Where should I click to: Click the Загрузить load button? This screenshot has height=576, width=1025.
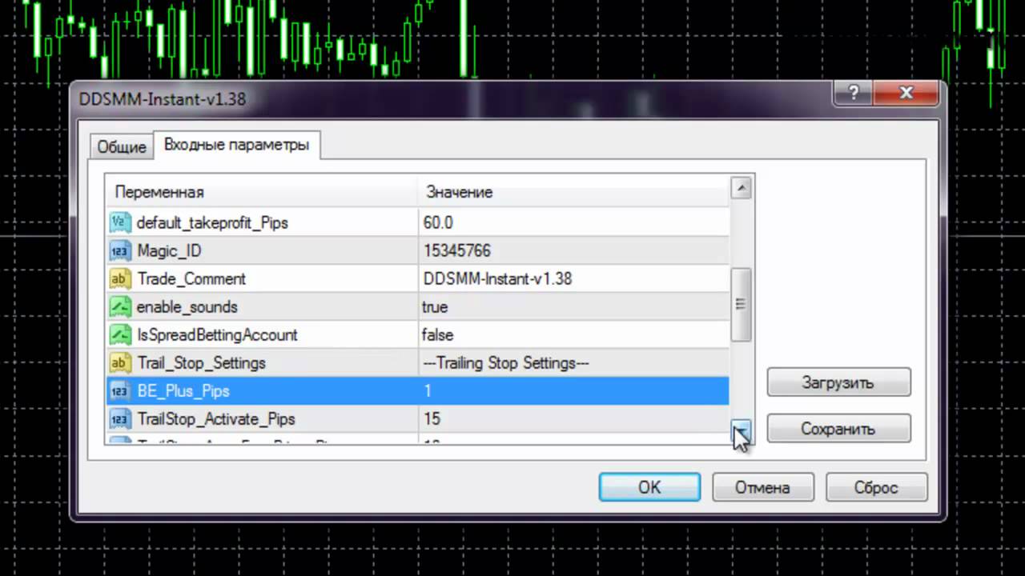tap(838, 382)
